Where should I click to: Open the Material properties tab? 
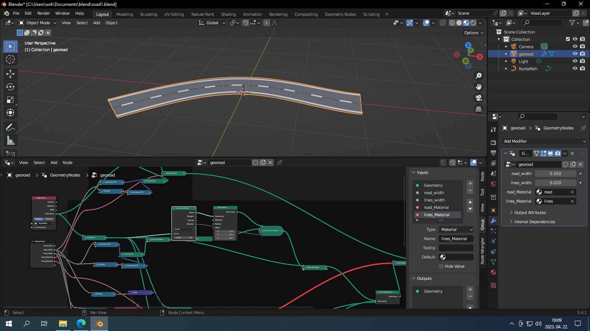493,272
